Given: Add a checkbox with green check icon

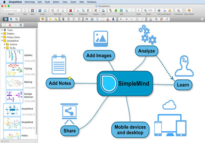Looking at the screenshot, I should 116,10.
